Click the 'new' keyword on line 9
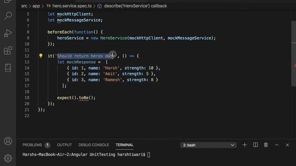 [x=94, y=38]
